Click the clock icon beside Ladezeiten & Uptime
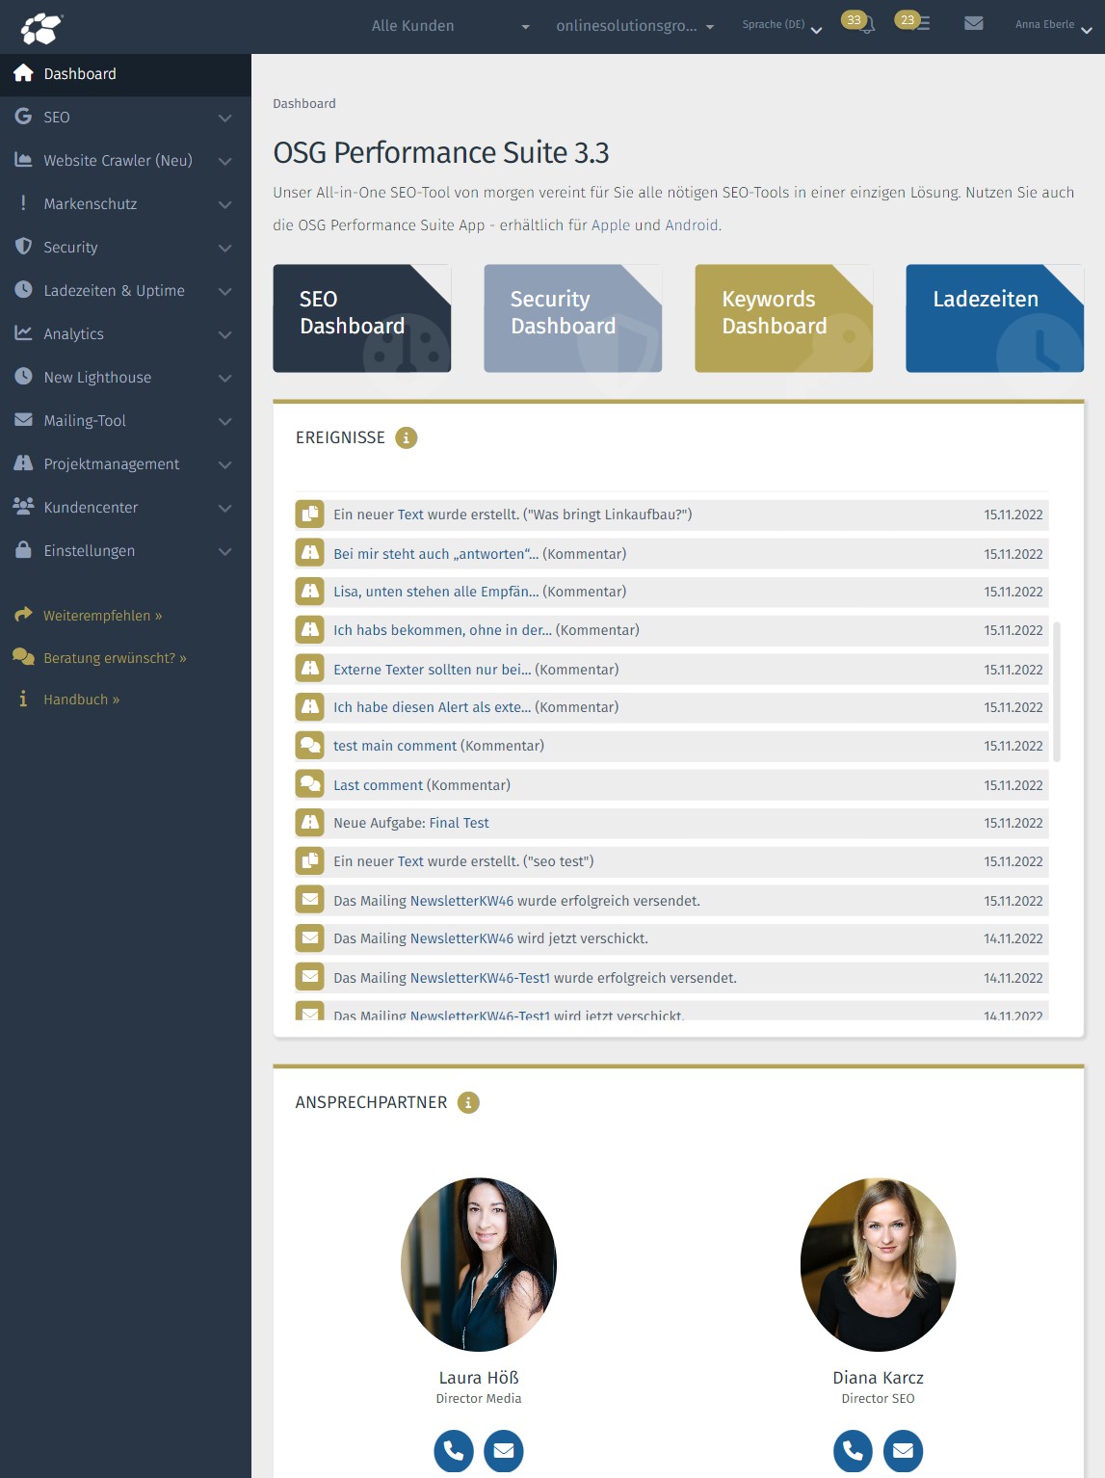Image resolution: width=1105 pixels, height=1478 pixels. [23, 290]
